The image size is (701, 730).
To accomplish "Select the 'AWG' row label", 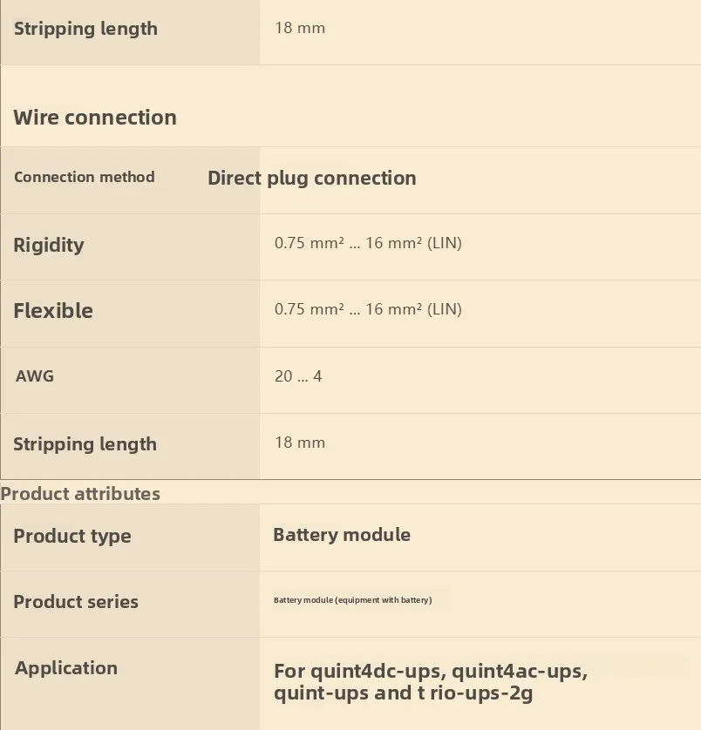I will [x=35, y=376].
